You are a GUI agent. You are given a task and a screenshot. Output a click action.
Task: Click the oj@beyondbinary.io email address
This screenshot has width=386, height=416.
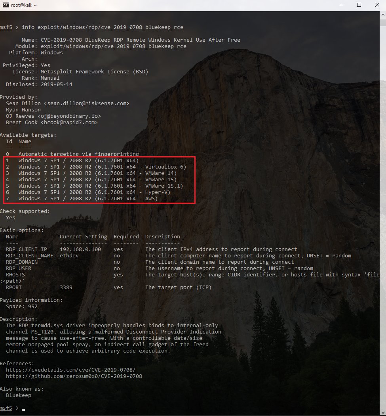coord(69,116)
